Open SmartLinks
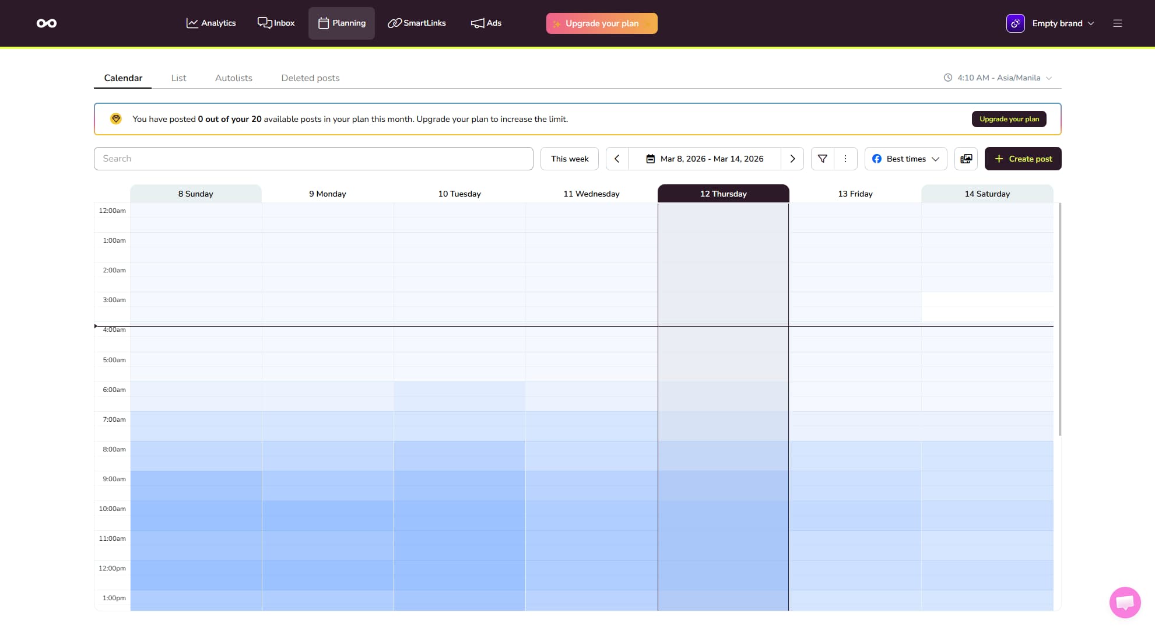 416,23
